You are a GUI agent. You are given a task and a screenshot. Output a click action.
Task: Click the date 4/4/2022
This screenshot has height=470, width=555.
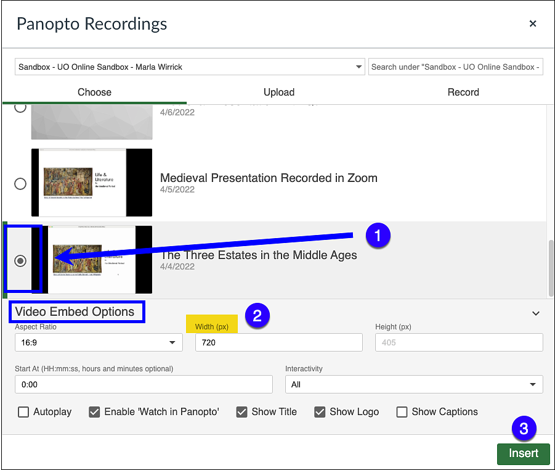coord(177,266)
